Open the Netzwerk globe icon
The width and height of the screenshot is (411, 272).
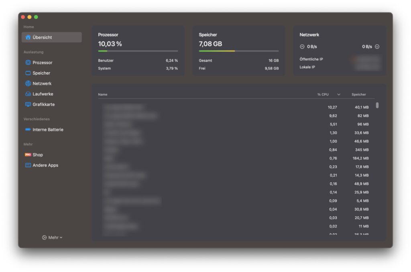coord(28,83)
